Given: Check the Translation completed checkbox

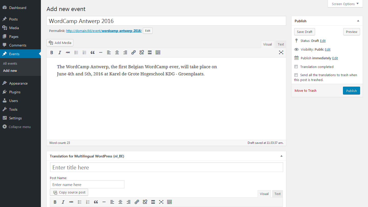Looking at the screenshot, I should (x=296, y=67).
